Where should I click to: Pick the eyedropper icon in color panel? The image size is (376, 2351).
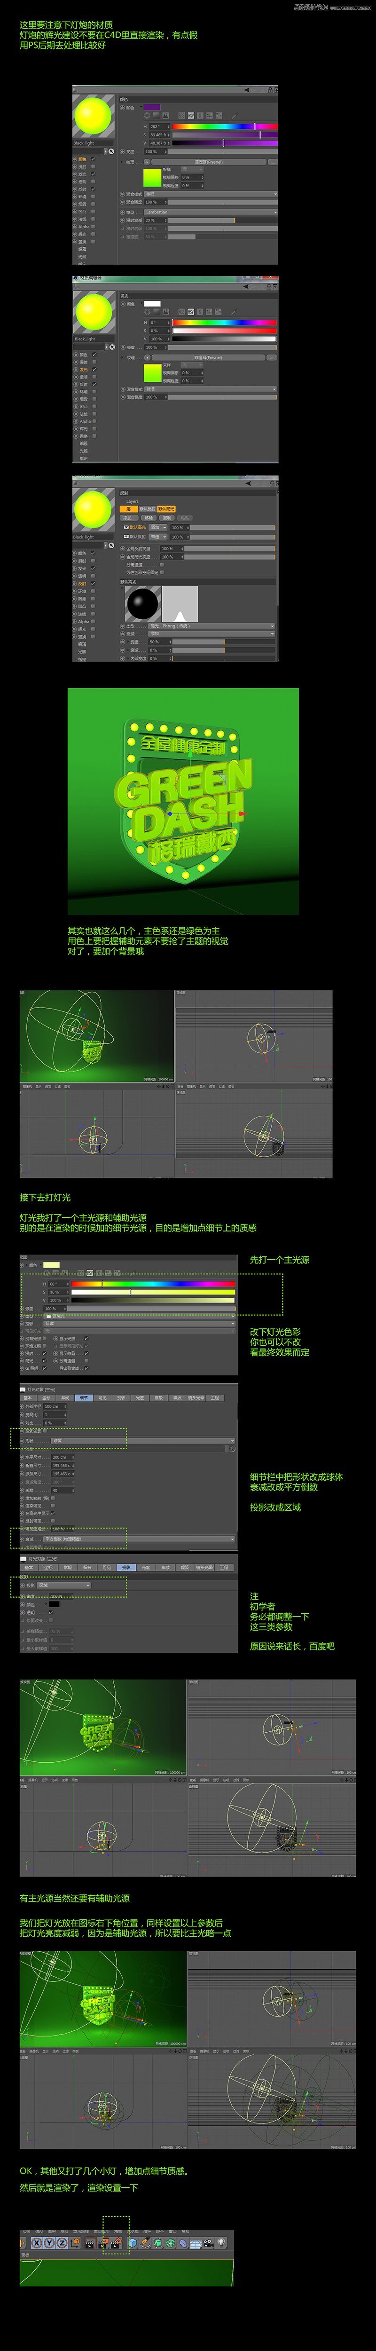pyautogui.click(x=235, y=116)
